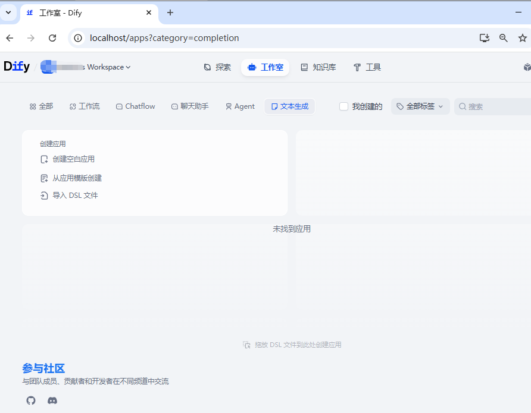Reload the page
Image resolution: width=531 pixels, height=413 pixels.
point(52,38)
